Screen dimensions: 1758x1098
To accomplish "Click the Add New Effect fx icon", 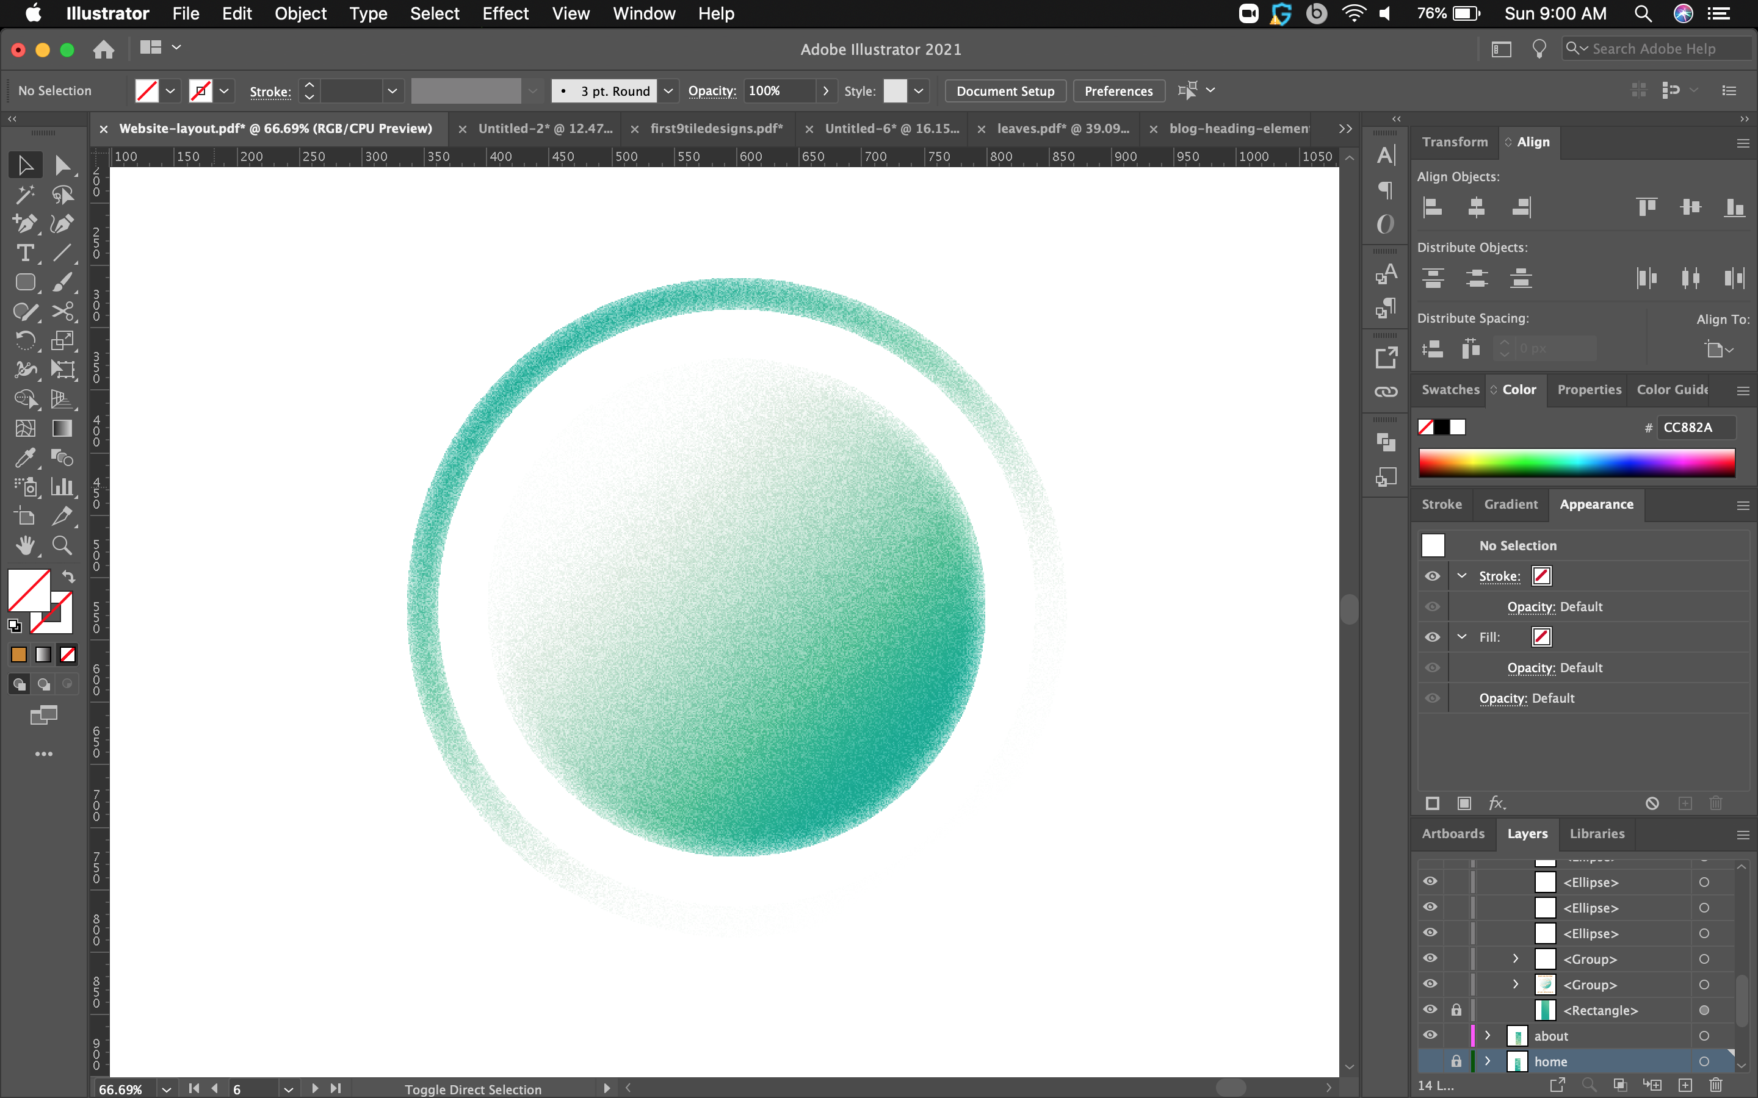I will click(x=1497, y=803).
